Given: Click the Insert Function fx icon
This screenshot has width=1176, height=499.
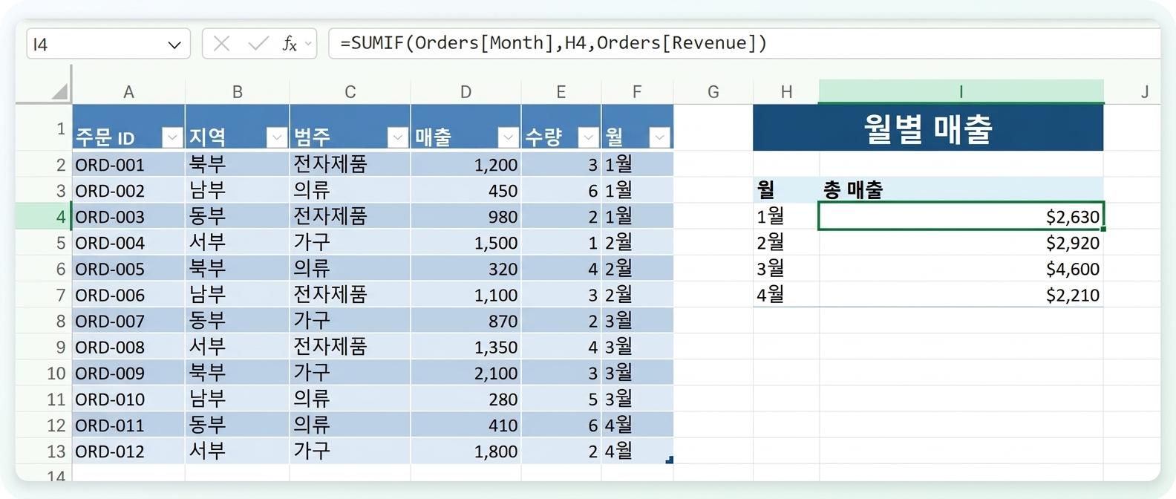Looking at the screenshot, I should (289, 44).
